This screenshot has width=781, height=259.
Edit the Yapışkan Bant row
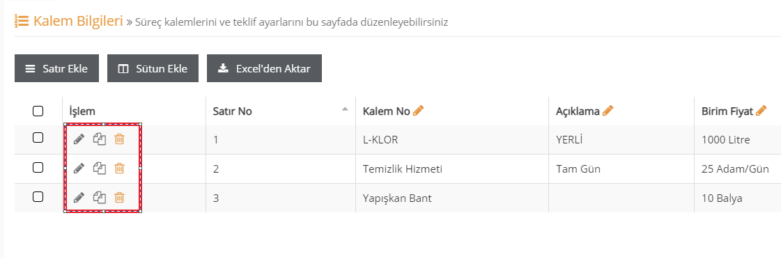tap(79, 198)
